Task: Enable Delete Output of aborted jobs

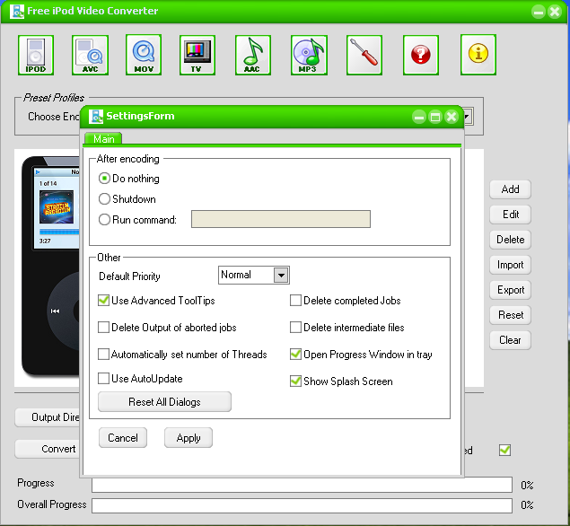Action: click(x=103, y=327)
